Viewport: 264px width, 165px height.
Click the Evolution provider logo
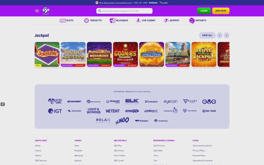151,101
